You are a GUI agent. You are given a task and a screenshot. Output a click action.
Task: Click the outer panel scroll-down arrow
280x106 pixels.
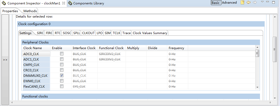pyautogui.click(x=275, y=98)
